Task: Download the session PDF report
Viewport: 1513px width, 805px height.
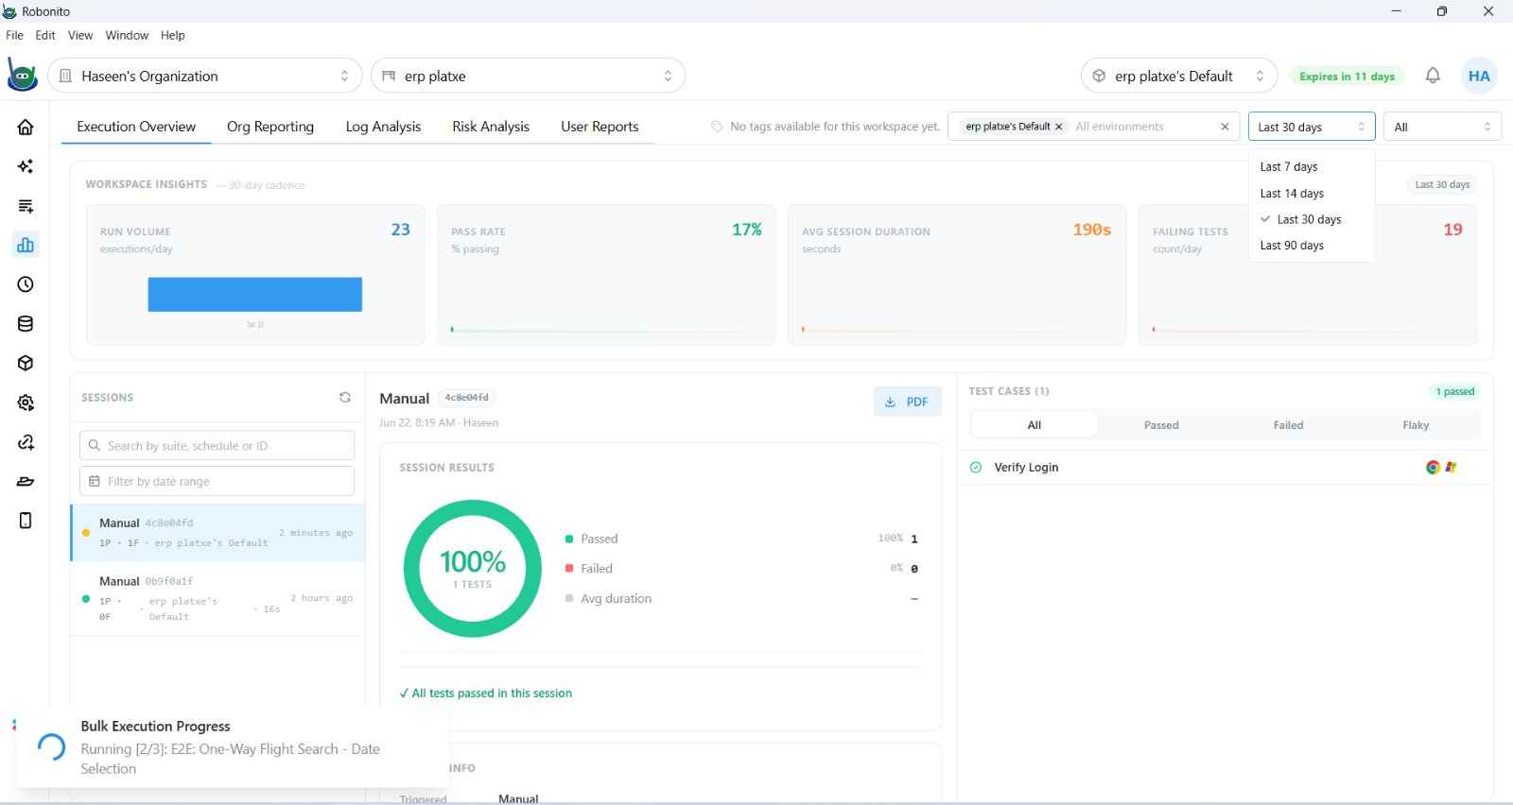Action: [907, 402]
